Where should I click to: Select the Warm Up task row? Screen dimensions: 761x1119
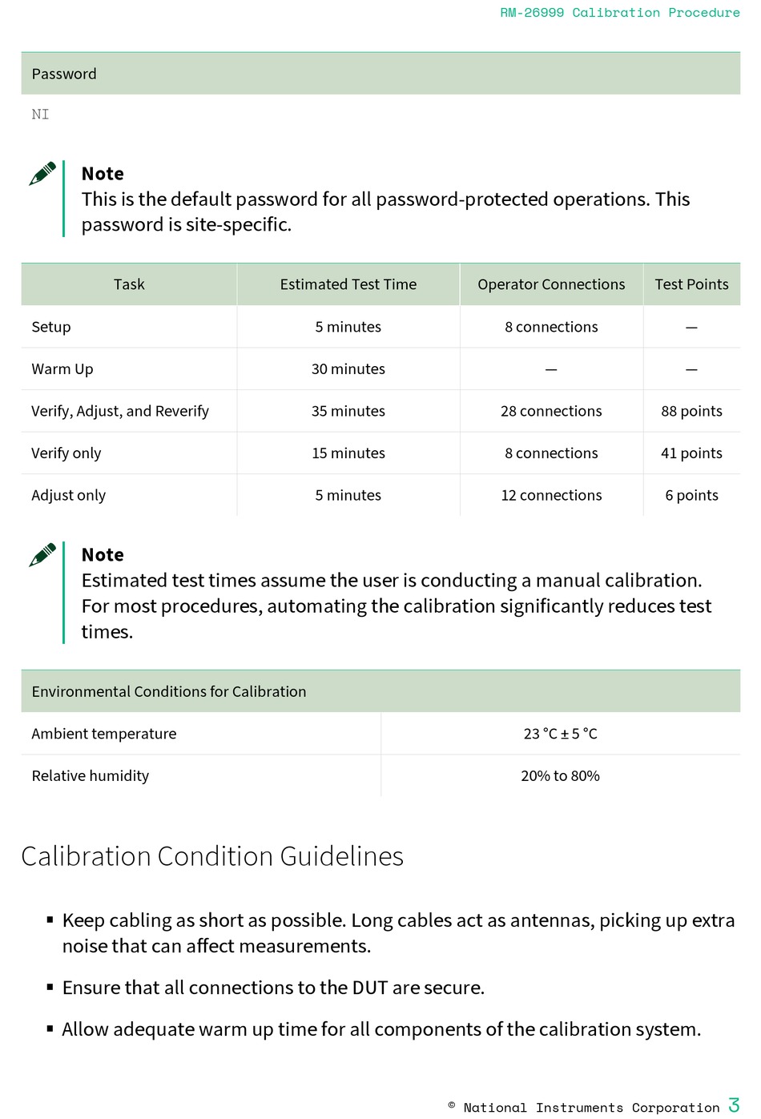[x=380, y=369]
